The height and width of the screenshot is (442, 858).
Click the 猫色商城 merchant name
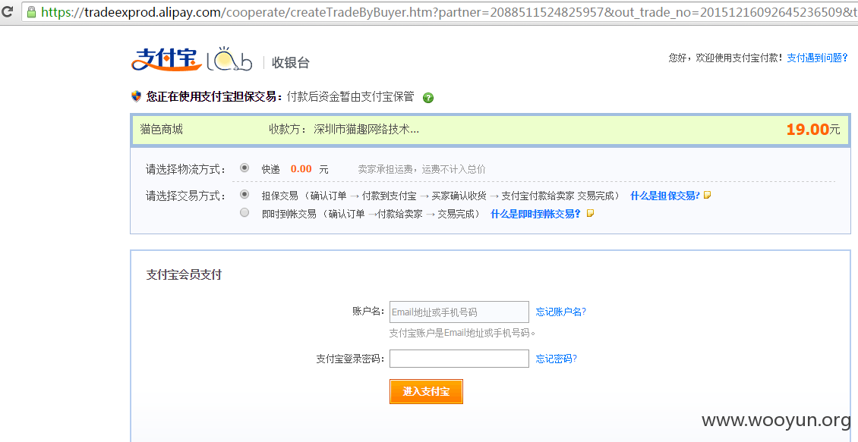point(162,130)
